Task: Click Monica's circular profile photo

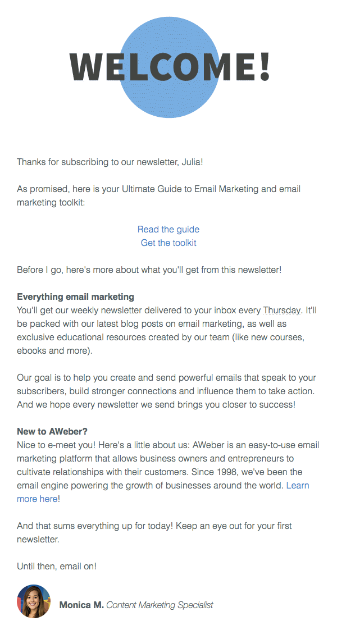Action: pyautogui.click(x=34, y=601)
